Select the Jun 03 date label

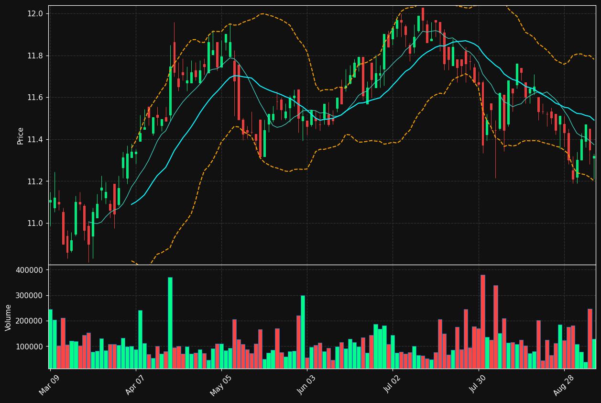coord(307,384)
